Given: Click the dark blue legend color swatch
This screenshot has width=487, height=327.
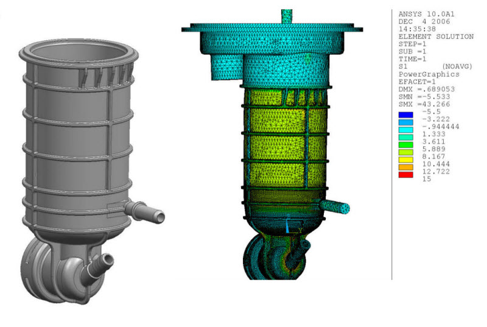Looking at the screenshot, I should point(405,115).
